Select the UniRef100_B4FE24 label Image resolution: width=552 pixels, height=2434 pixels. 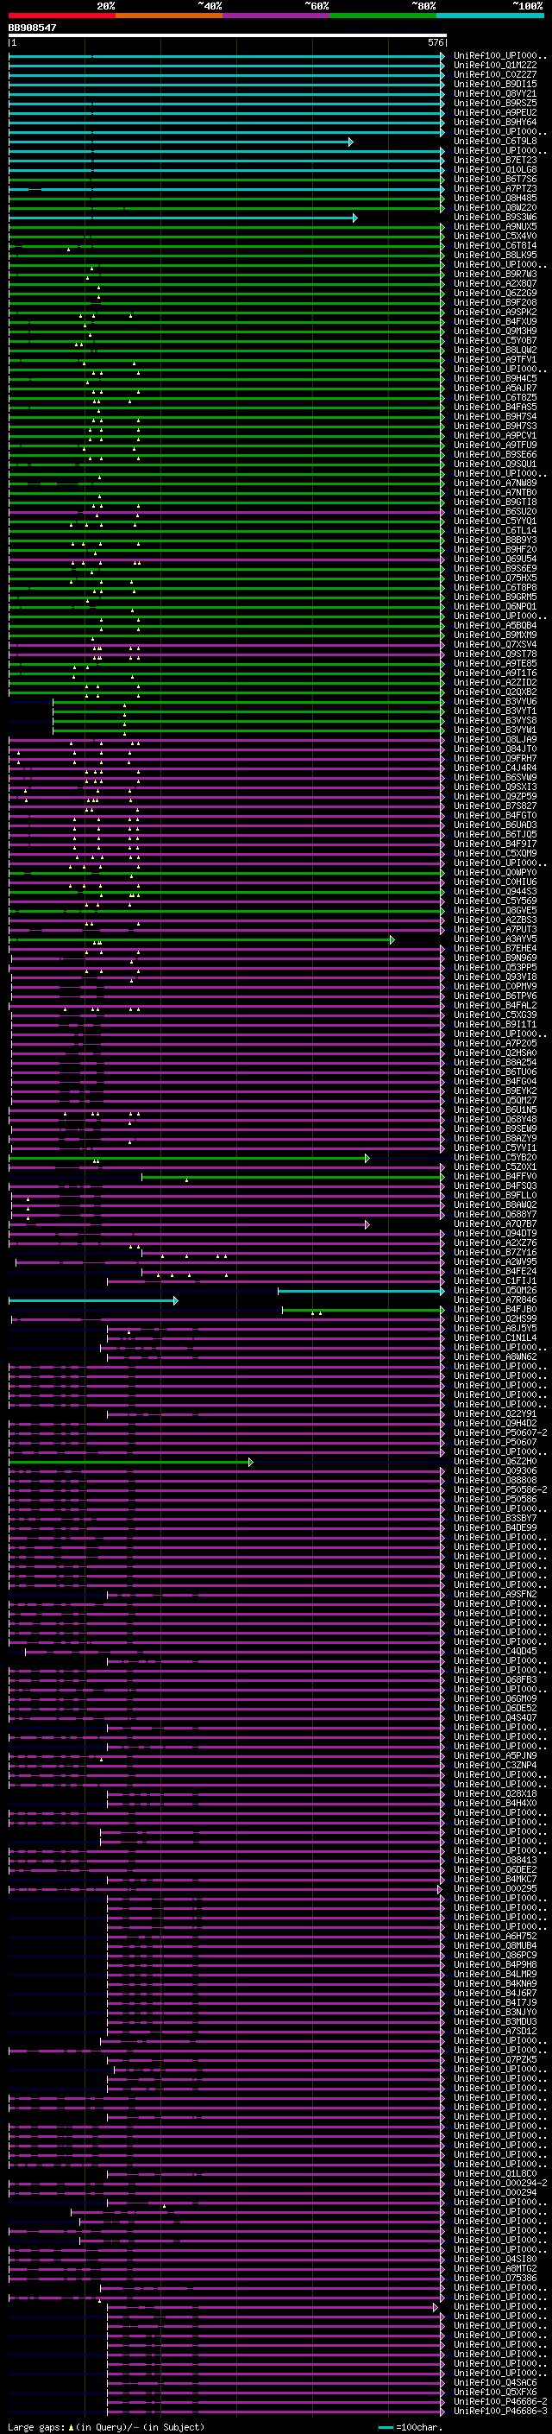pos(495,1271)
